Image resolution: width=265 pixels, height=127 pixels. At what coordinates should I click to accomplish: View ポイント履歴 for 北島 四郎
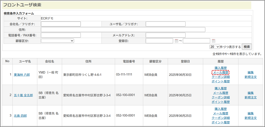[221, 122]
